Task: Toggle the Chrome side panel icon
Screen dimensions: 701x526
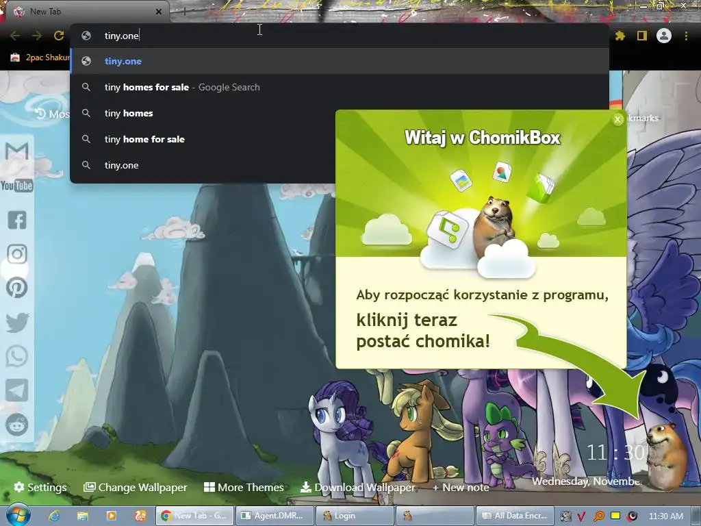Action: pyautogui.click(x=642, y=36)
